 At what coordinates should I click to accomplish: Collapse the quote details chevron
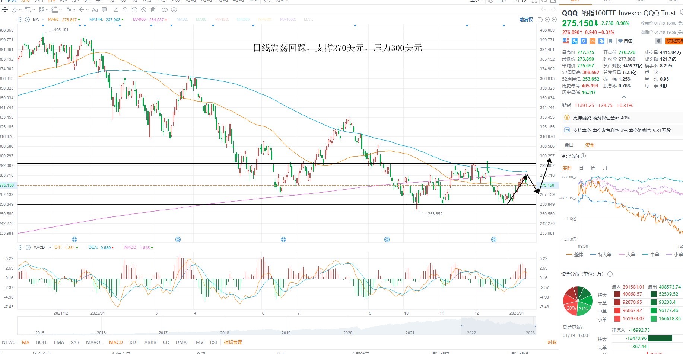coord(624,97)
